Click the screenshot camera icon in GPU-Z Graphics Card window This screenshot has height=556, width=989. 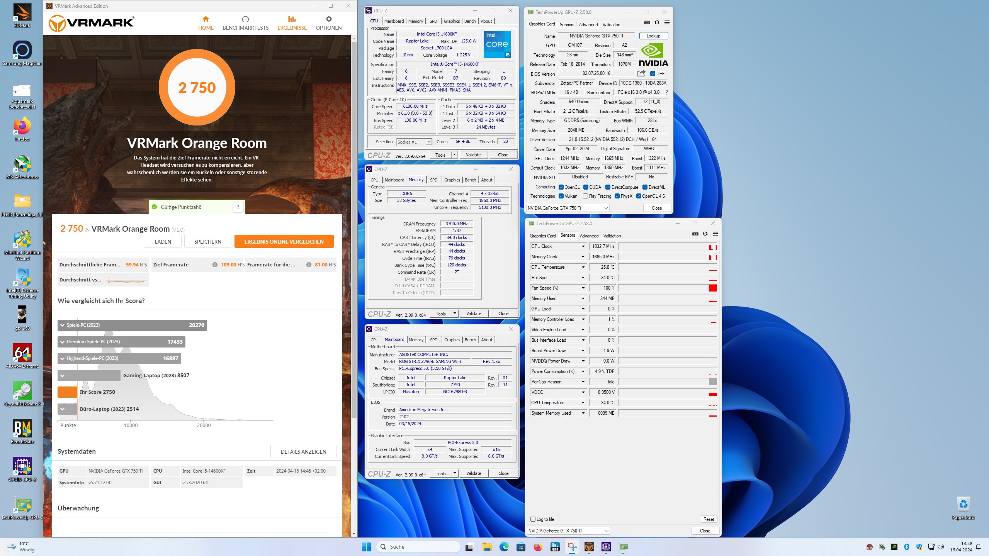(647, 22)
